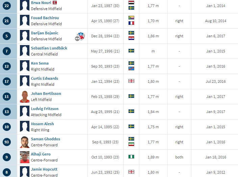The height and width of the screenshot is (177, 238).
Task: Click the Sweden flag in Sebastian Lundbäck's row
Action: click(132, 51)
